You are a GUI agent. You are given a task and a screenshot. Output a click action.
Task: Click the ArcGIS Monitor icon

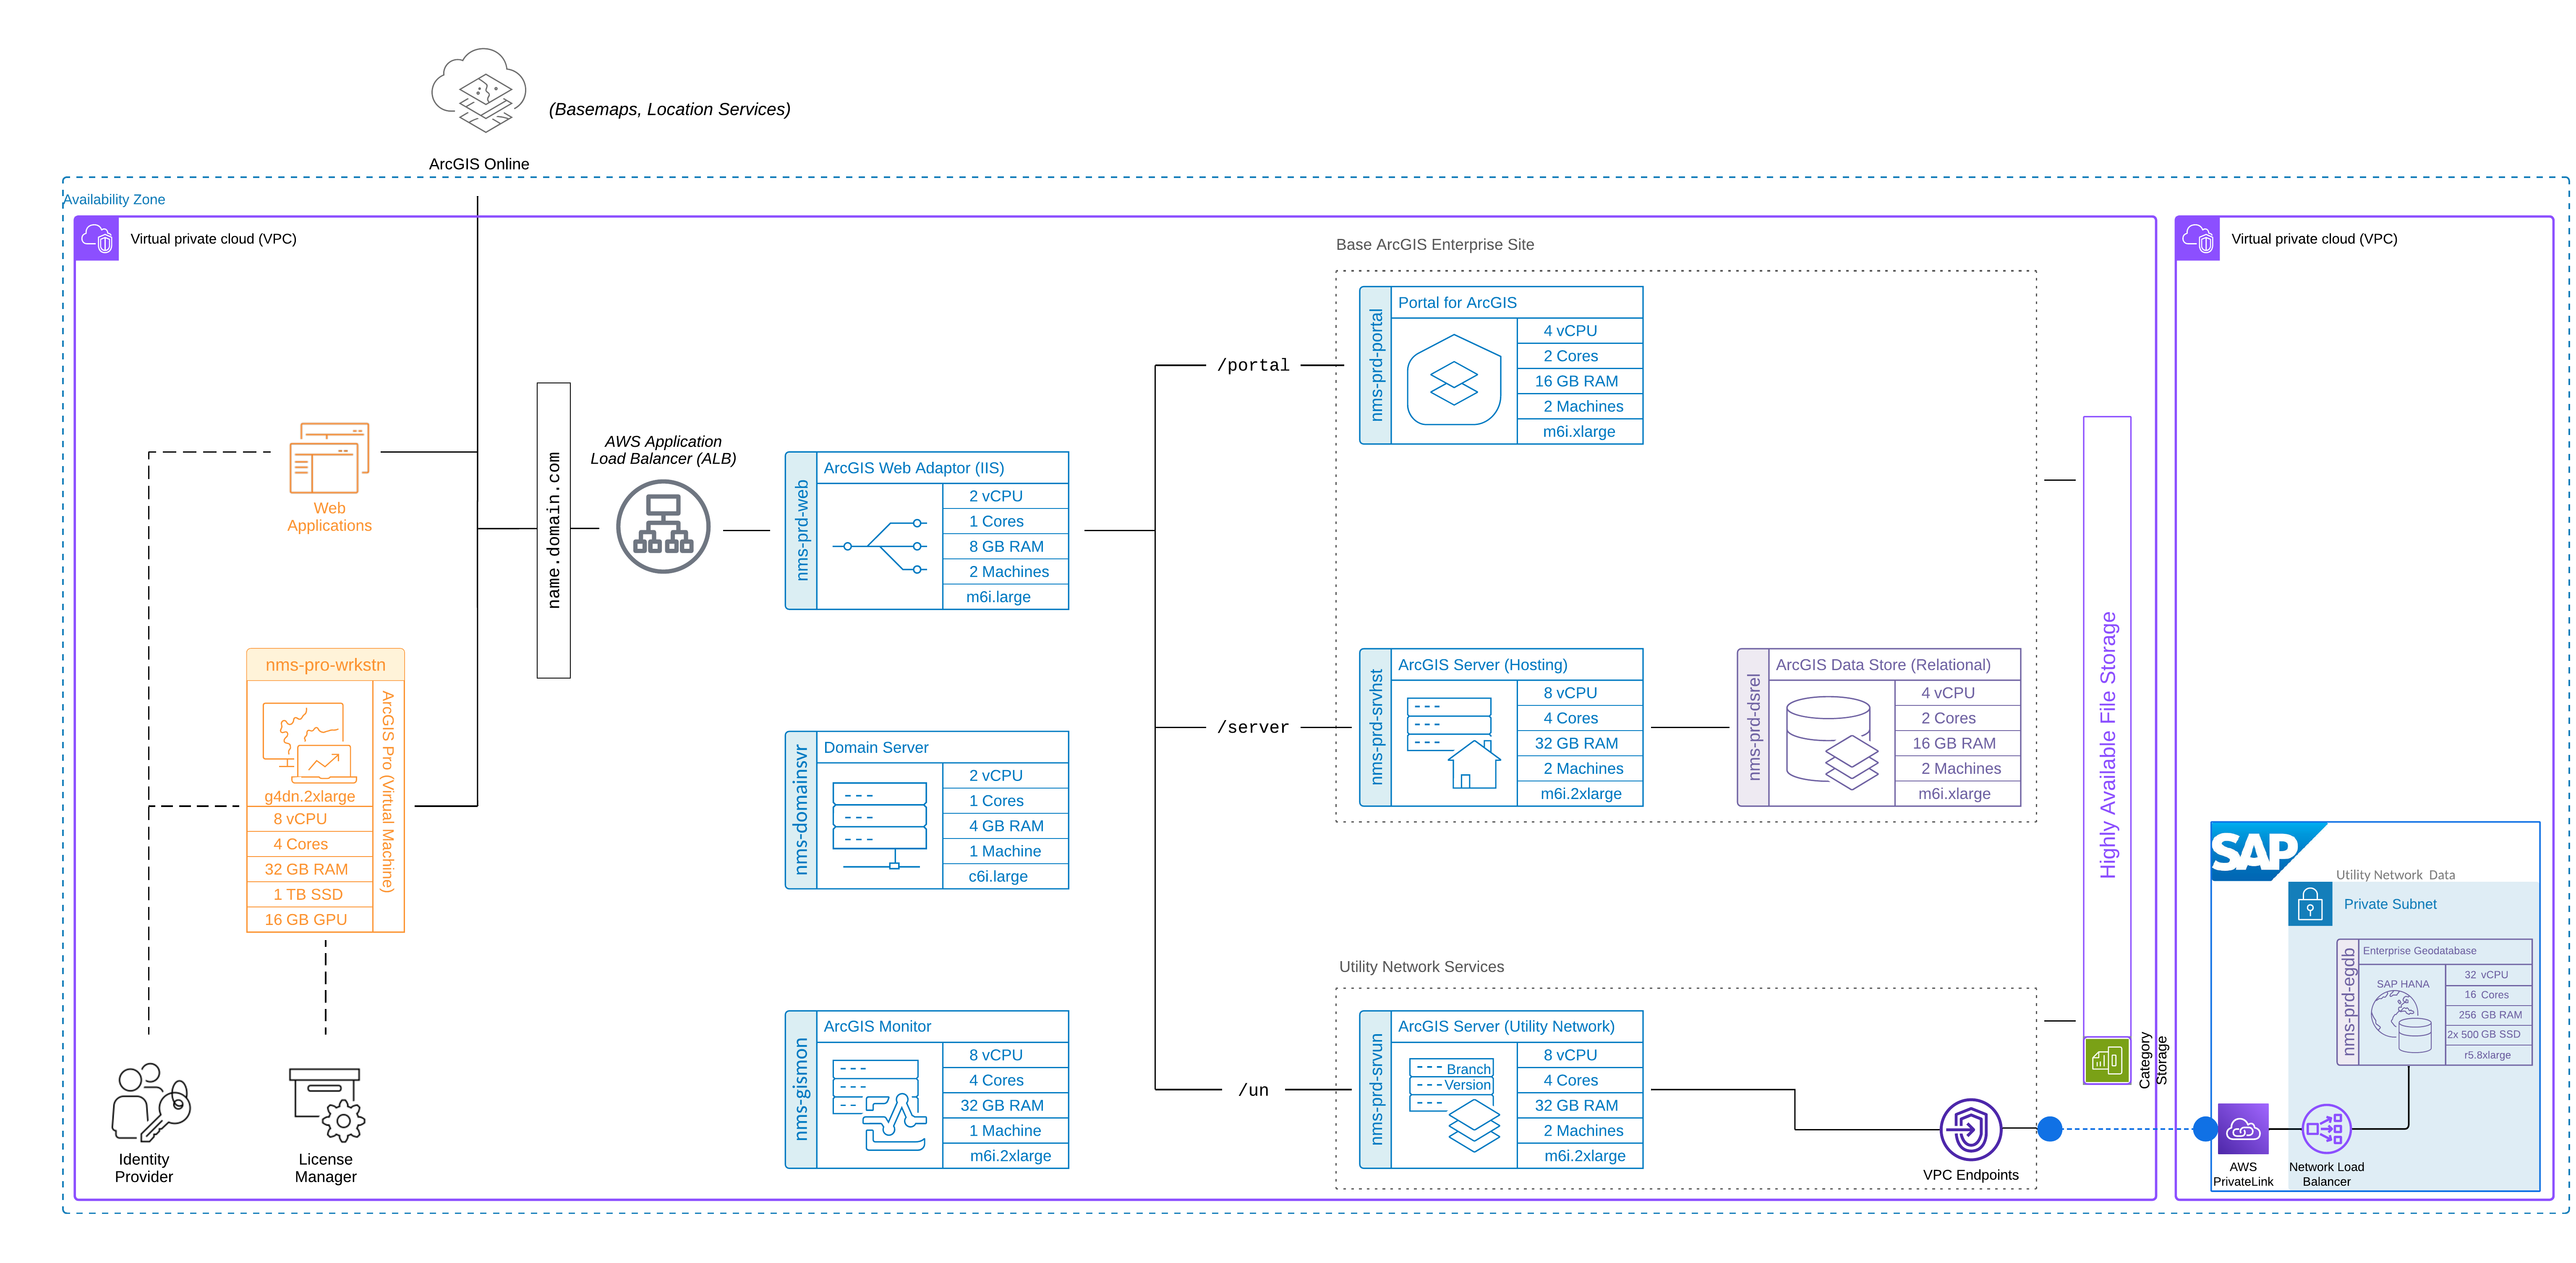pyautogui.click(x=880, y=1105)
